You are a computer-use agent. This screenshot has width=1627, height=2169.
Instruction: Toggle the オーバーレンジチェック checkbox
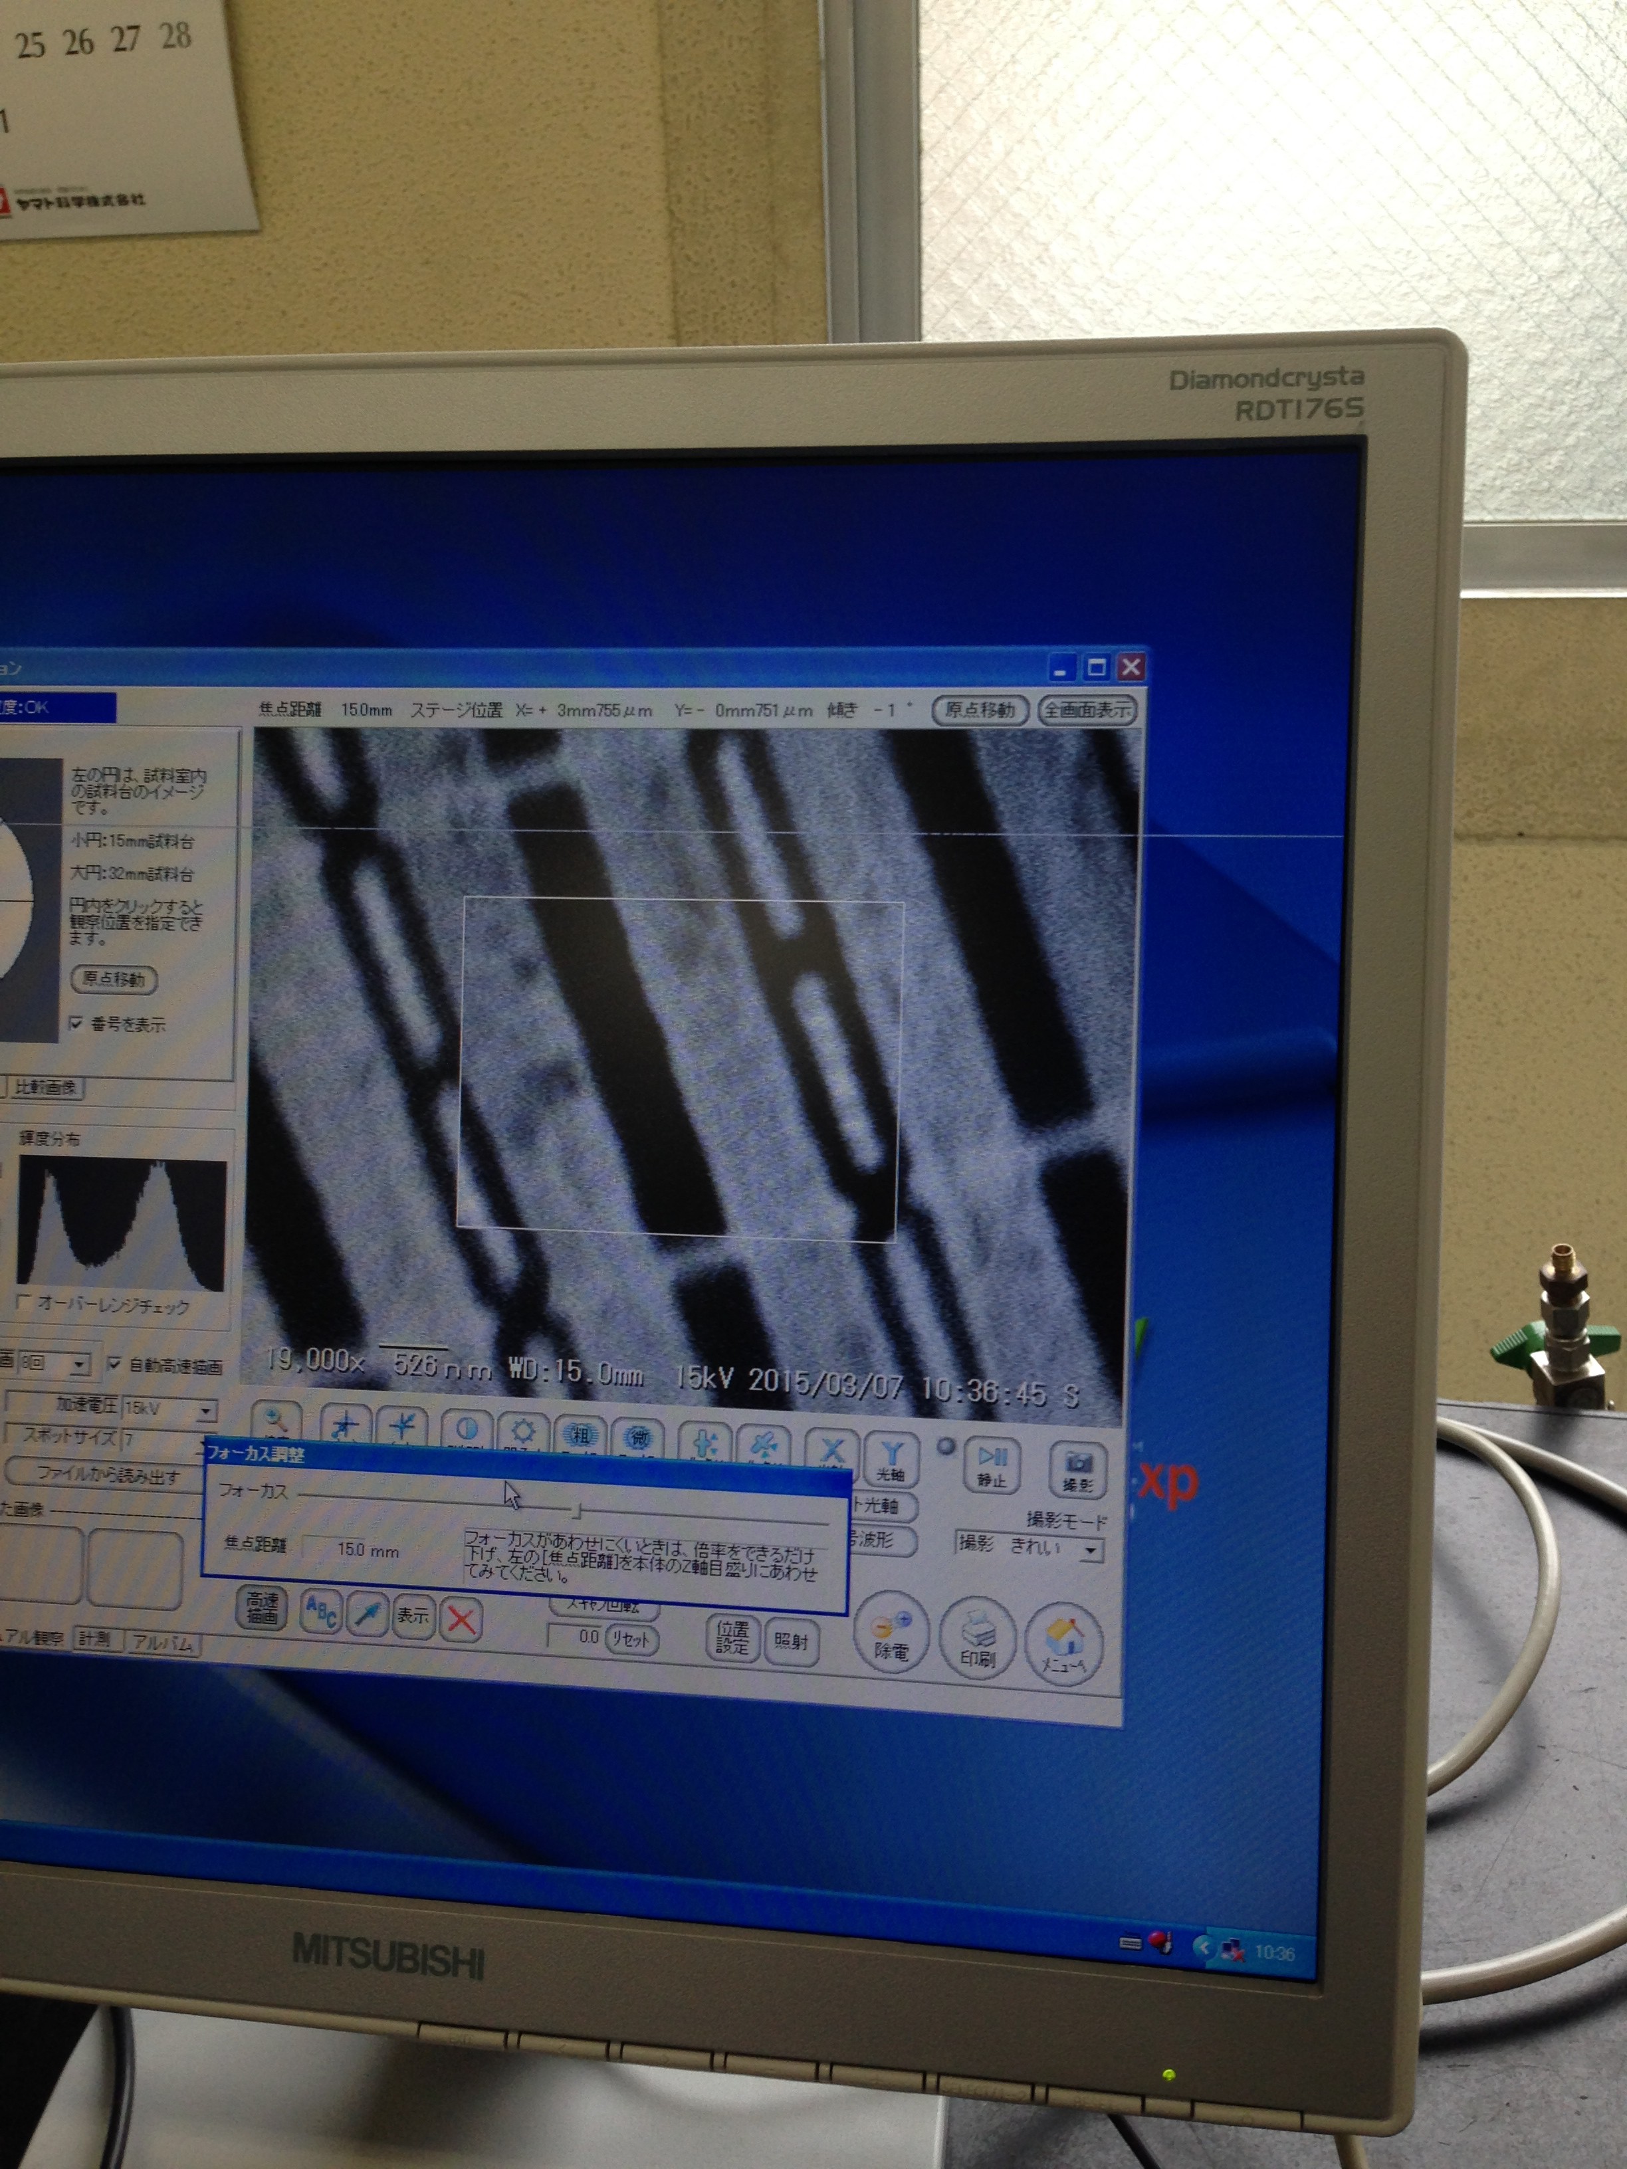pyautogui.click(x=25, y=1301)
